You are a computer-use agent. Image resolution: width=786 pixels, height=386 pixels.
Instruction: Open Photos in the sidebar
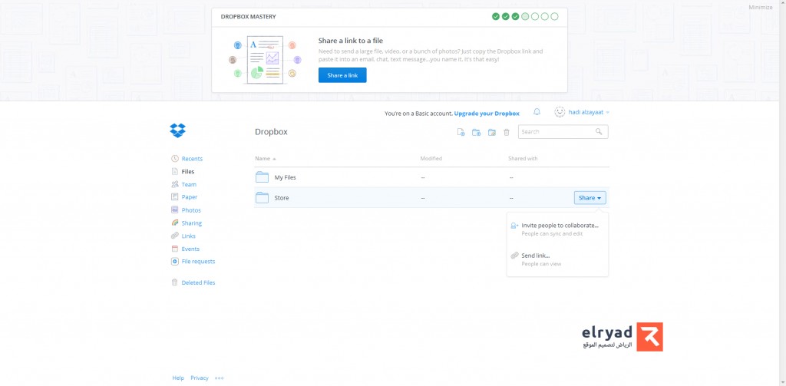click(x=191, y=210)
